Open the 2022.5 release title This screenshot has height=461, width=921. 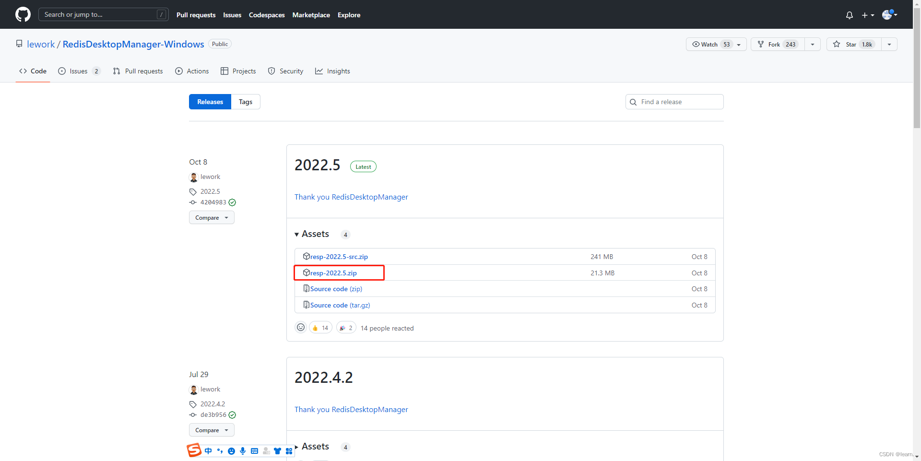pyautogui.click(x=317, y=165)
